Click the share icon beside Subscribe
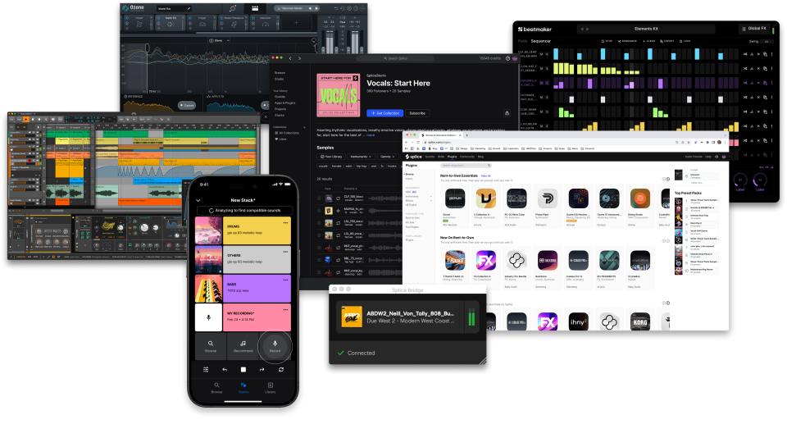Viewport: 787px width, 424px height. [x=507, y=113]
